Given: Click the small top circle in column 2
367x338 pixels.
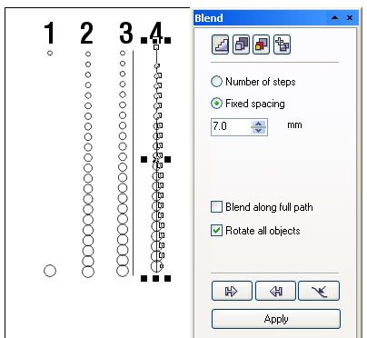Looking at the screenshot, I should pos(88,54).
